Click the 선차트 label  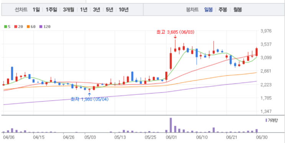(21, 10)
